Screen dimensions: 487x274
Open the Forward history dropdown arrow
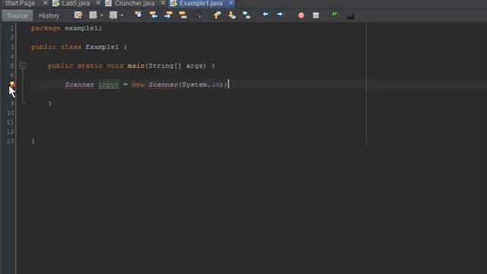pyautogui.click(x=122, y=15)
